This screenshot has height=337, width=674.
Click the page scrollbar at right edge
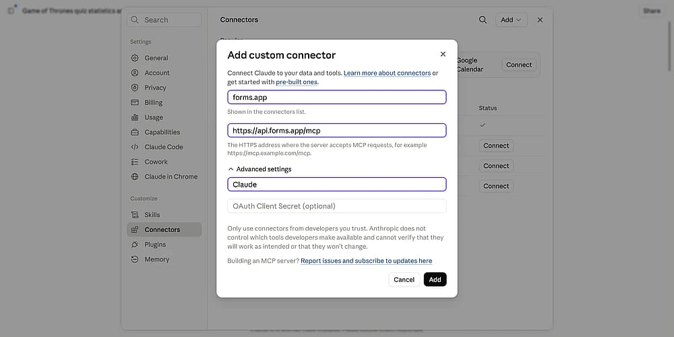coord(669,47)
